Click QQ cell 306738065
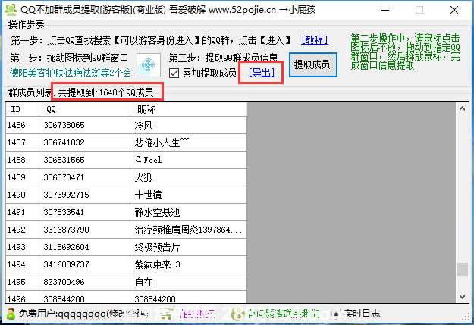Image resolution: width=474 pixels, height=325 pixels. point(87,125)
